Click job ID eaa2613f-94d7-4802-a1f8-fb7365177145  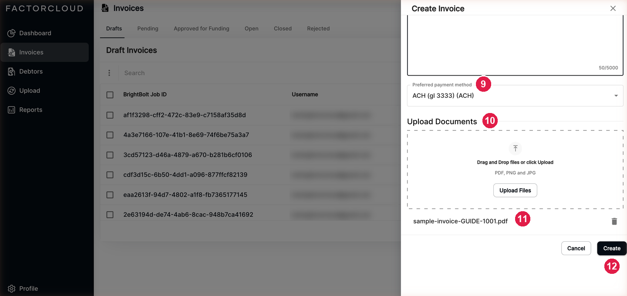tap(185, 195)
